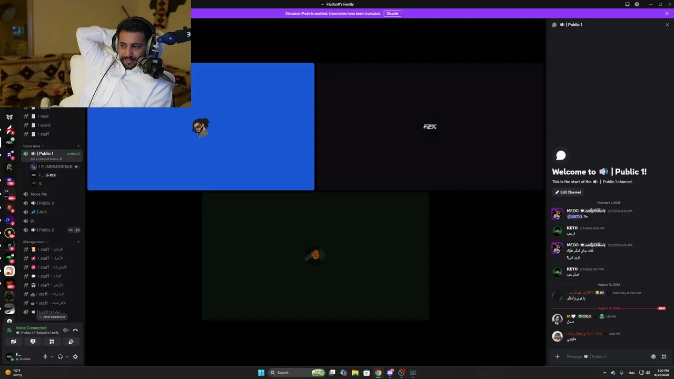Screen dimensions: 674x379
Task: Click the @KETO mention in MEDO's message
Action: click(574, 216)
